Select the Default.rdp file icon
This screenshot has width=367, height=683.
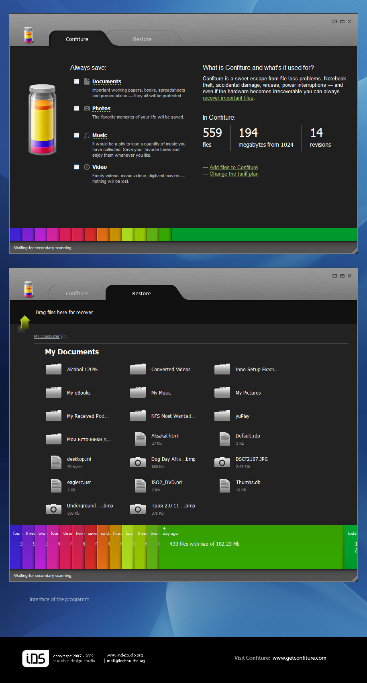(x=225, y=439)
